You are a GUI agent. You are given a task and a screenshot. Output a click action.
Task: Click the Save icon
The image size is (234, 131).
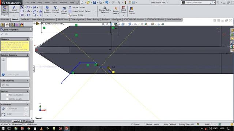94,3
